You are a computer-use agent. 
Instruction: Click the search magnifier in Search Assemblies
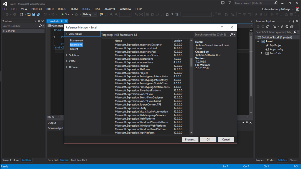tap(231, 34)
